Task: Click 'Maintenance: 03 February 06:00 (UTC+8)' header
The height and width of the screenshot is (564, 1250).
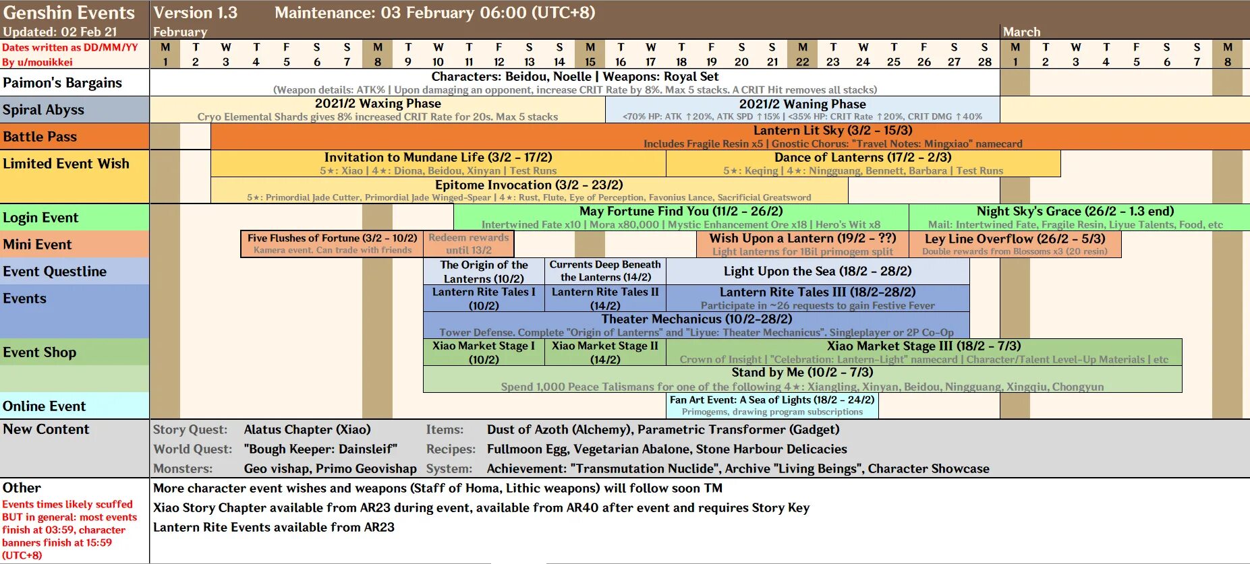Action: (x=435, y=13)
